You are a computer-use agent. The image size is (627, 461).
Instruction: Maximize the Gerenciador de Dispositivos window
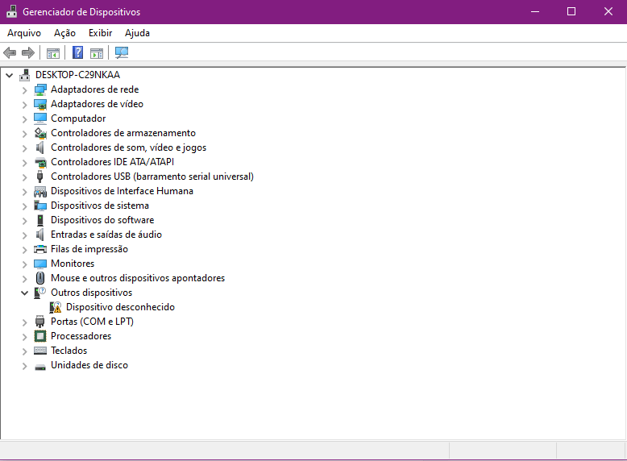coord(571,11)
